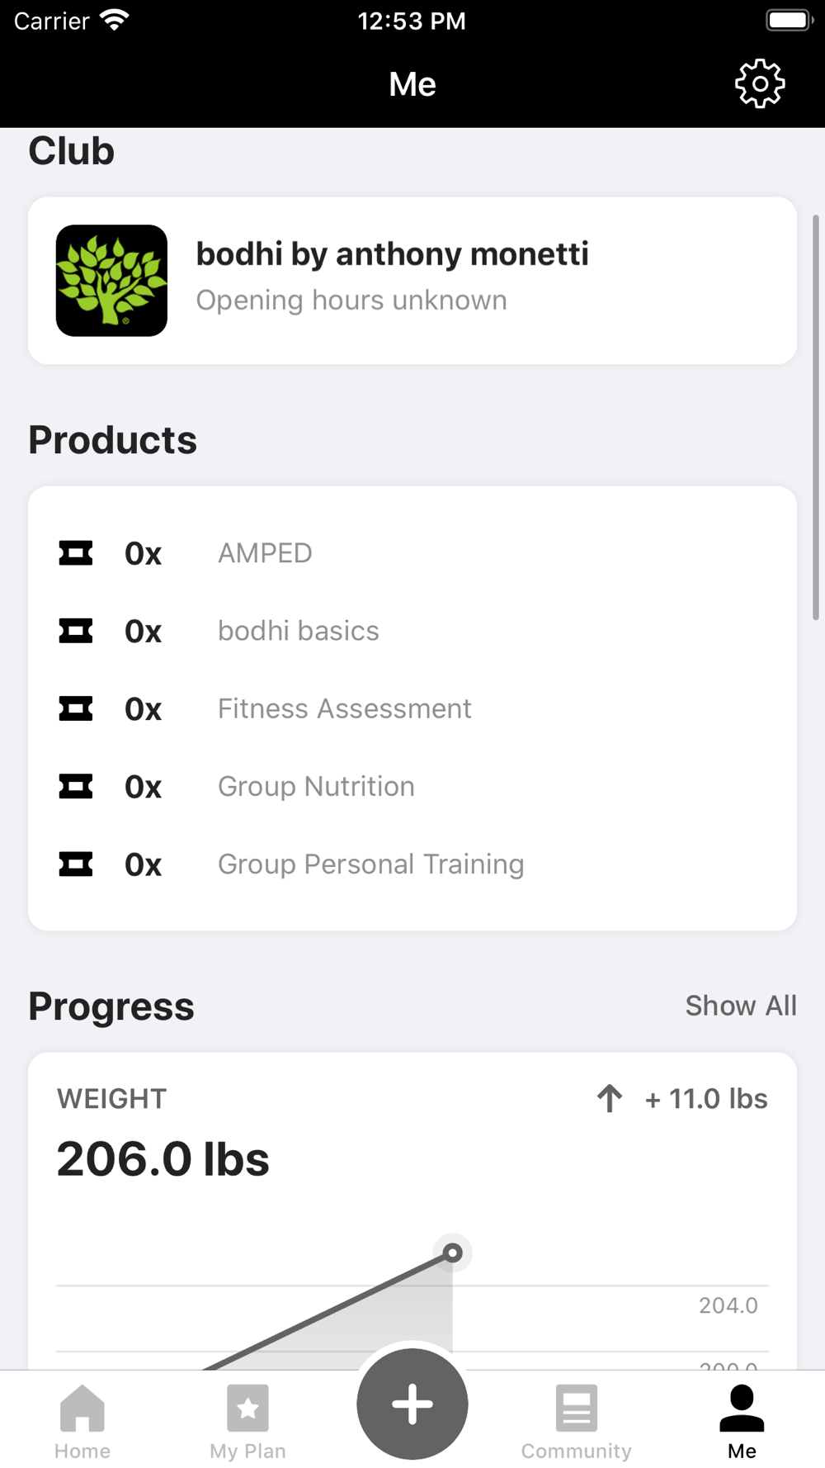Select the Group Personal Training product
The height and width of the screenshot is (1468, 825).
click(x=370, y=864)
